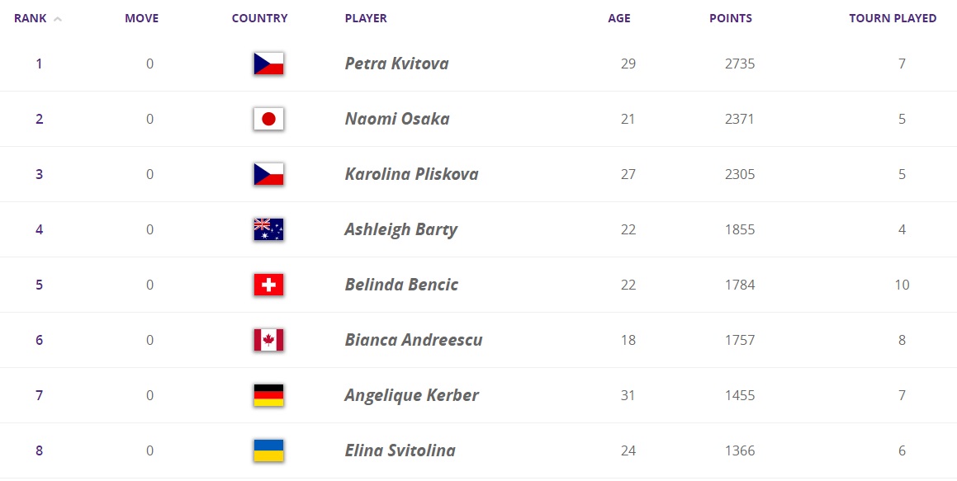Open Ashleigh Barty's player profile link
957x481 pixels.
400,229
